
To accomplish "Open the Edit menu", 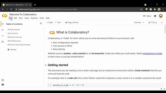I will 15,18.
